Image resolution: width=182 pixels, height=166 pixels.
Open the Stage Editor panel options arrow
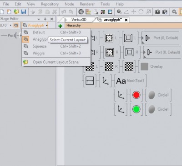[39, 19]
